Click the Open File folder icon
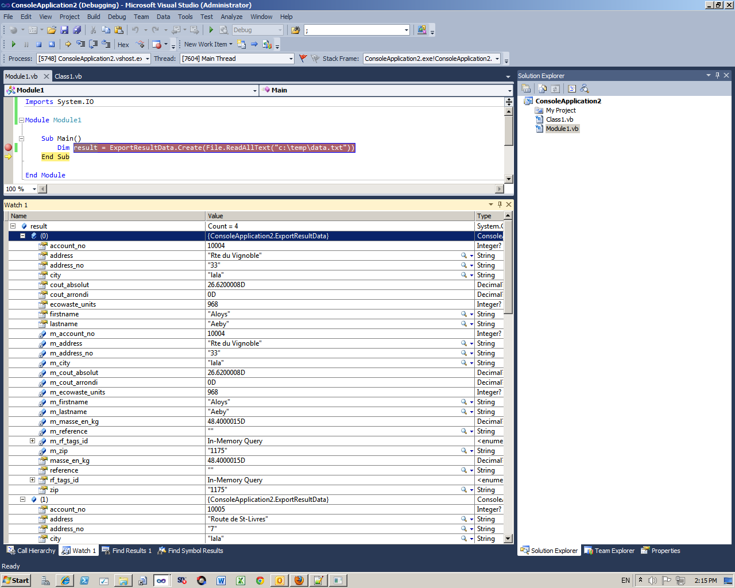 (52, 30)
